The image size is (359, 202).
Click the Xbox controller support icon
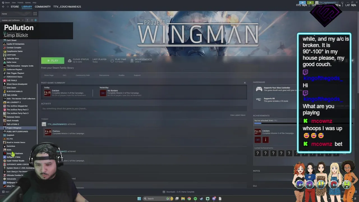(x=259, y=89)
